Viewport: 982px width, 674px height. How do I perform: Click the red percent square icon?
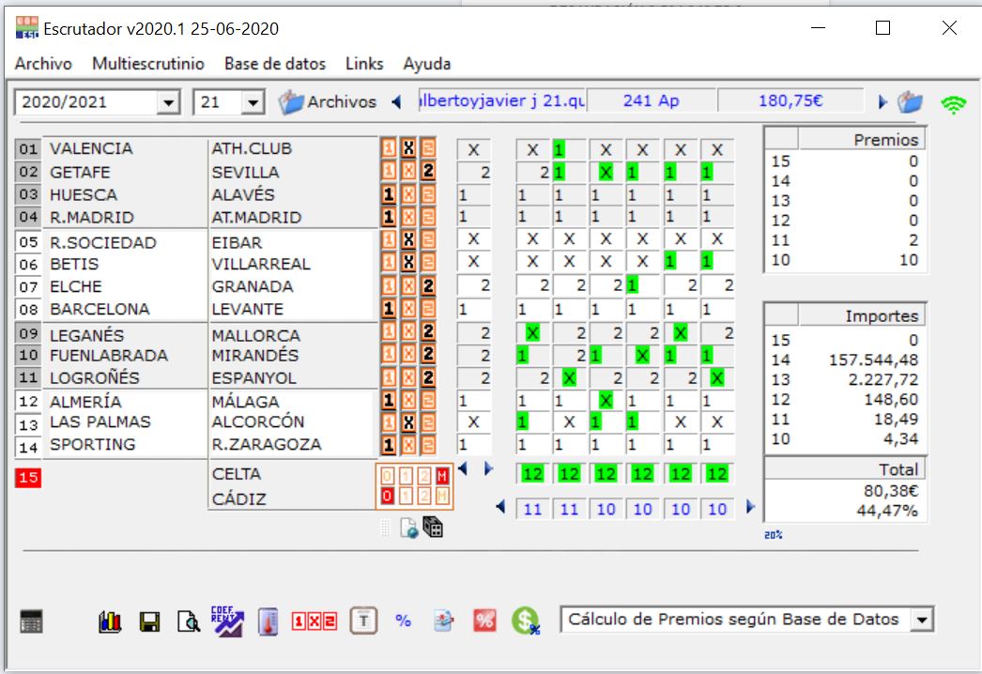click(x=484, y=620)
